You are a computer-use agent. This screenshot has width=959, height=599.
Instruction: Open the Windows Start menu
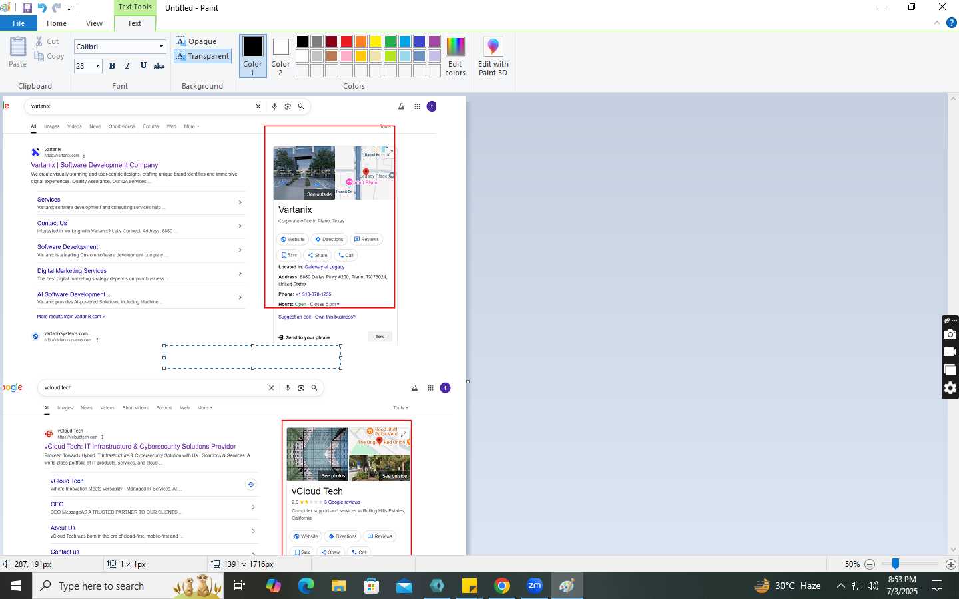(x=16, y=586)
